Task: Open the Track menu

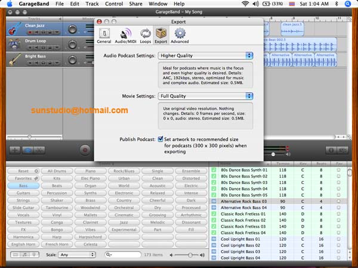Action: point(92,4)
